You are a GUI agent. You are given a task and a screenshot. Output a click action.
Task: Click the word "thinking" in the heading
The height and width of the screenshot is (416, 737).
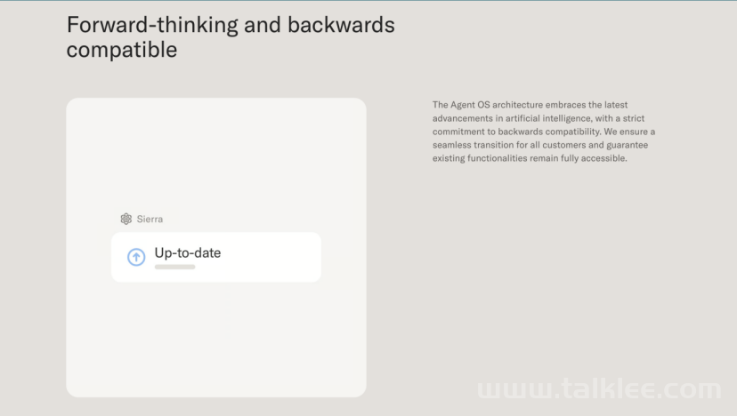[x=198, y=25]
